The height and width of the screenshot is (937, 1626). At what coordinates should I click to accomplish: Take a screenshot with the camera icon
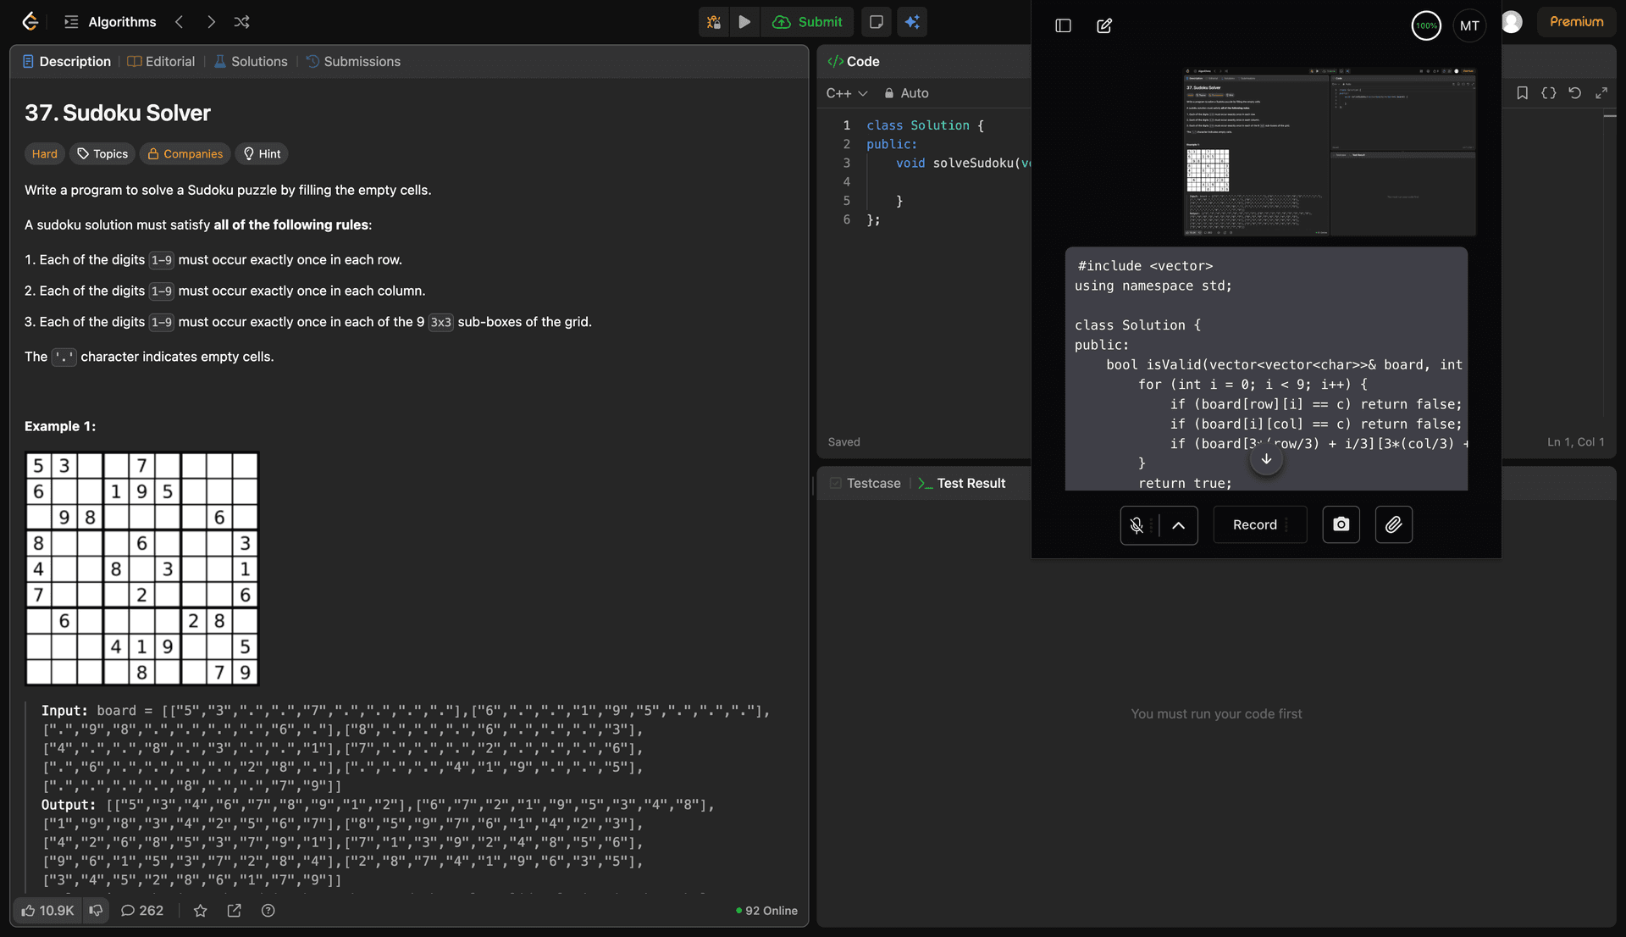pyautogui.click(x=1341, y=524)
